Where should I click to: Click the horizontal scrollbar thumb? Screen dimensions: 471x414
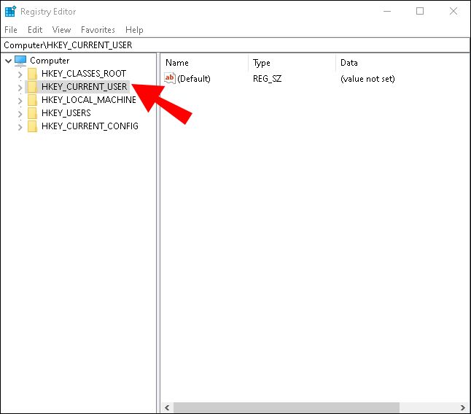pyautogui.click(x=287, y=407)
